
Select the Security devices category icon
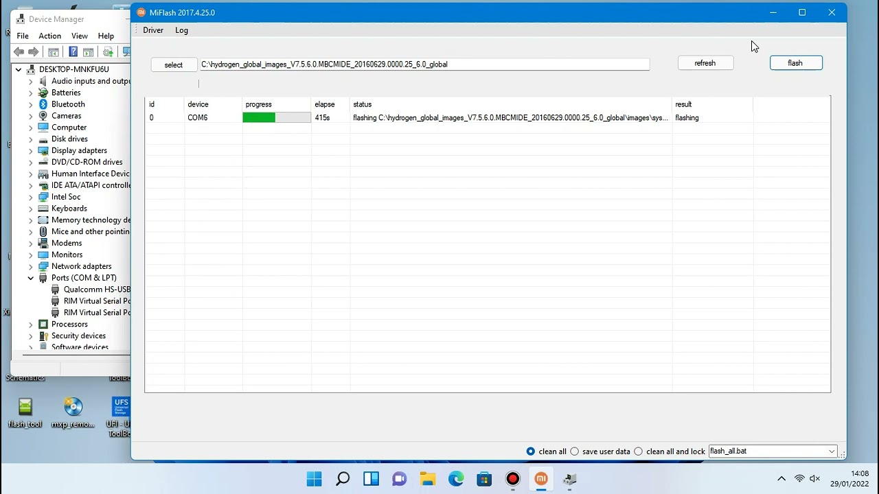tap(43, 336)
